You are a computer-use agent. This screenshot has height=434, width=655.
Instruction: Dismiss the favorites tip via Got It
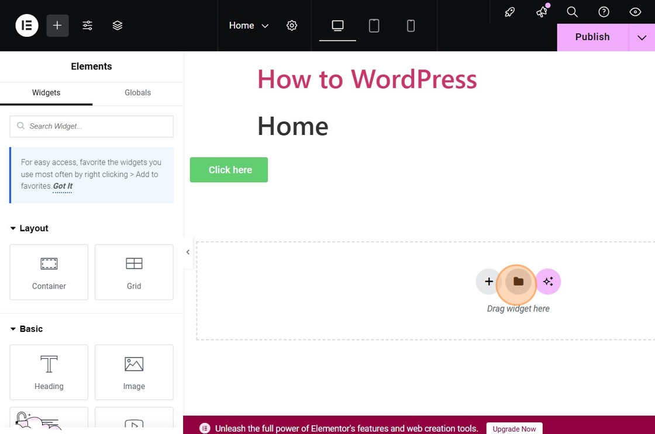coord(63,186)
